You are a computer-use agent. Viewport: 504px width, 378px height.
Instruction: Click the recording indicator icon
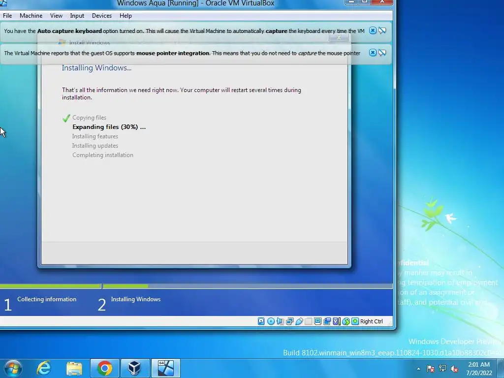tap(327, 321)
